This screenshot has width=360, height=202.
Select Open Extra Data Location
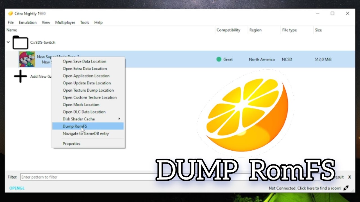pos(88,68)
